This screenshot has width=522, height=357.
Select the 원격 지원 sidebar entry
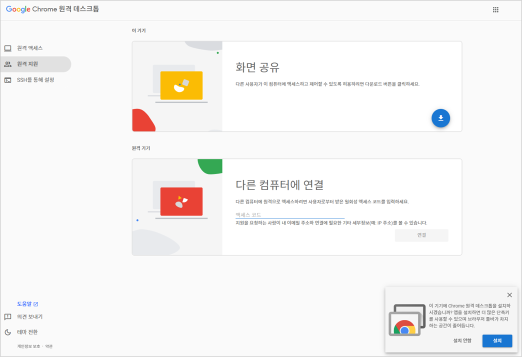click(x=28, y=64)
